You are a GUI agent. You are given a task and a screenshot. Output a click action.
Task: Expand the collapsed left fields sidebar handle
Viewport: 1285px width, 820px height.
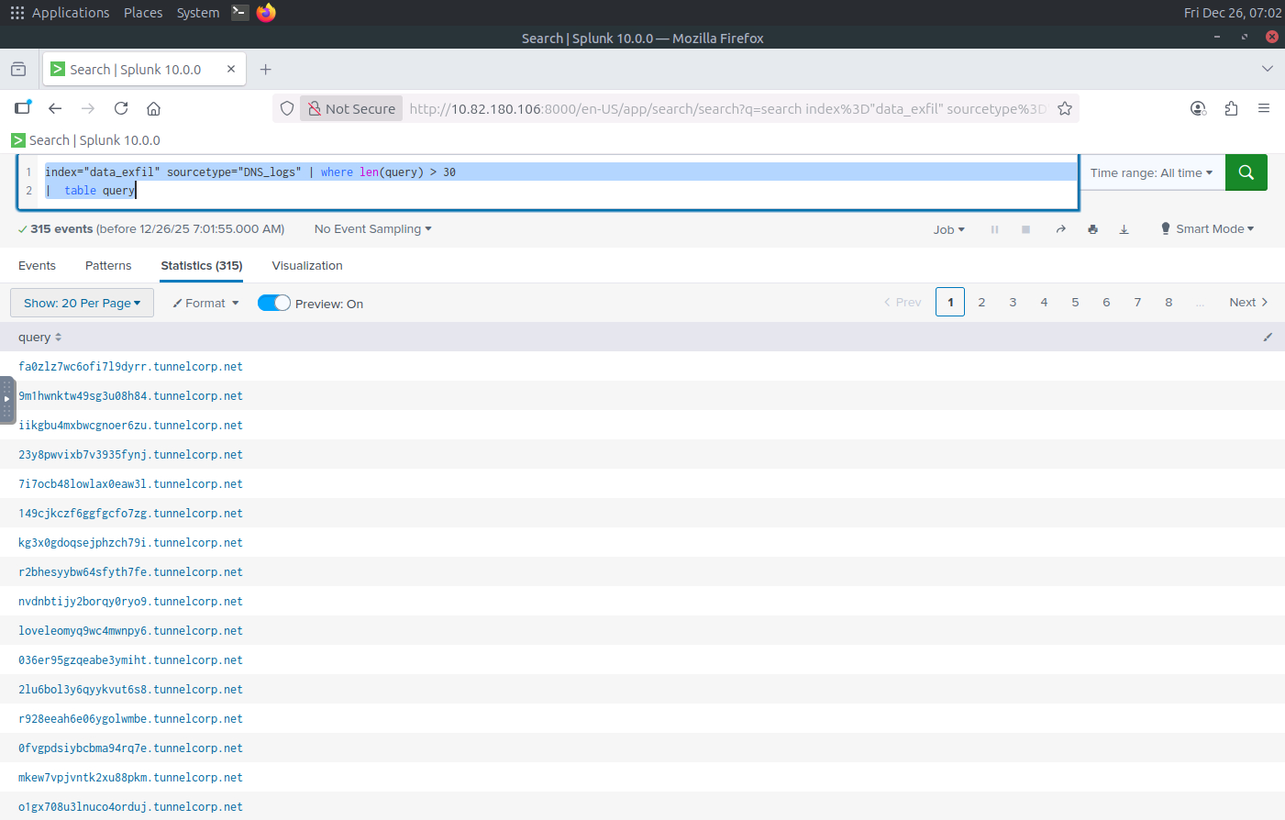(x=7, y=400)
